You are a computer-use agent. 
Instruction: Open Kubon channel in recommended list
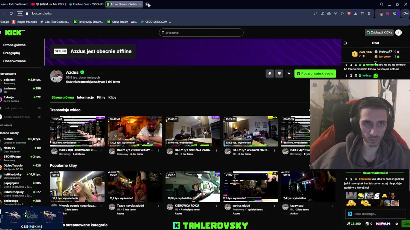click(21, 141)
